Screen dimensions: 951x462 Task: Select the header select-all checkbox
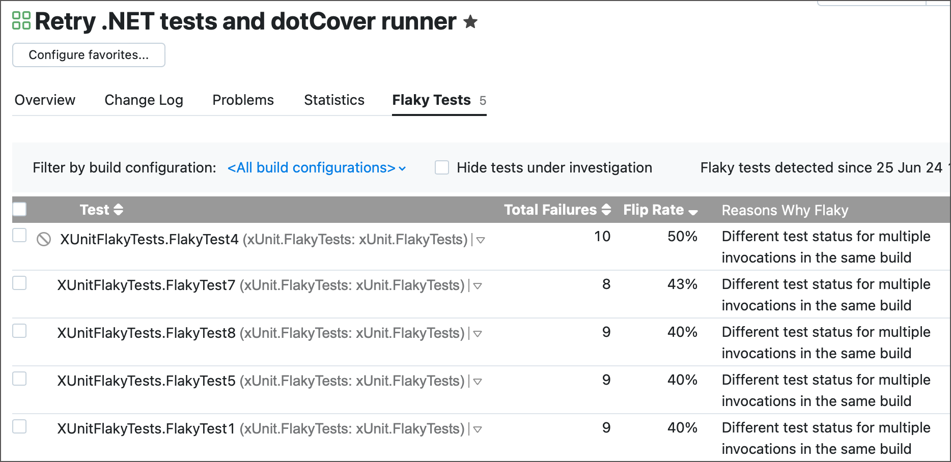coord(19,209)
